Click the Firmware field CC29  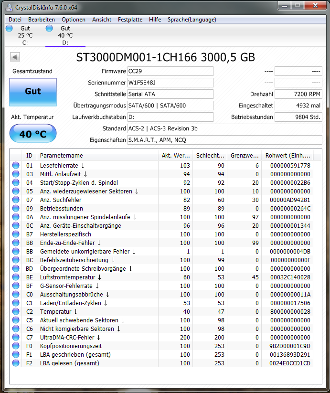point(170,71)
